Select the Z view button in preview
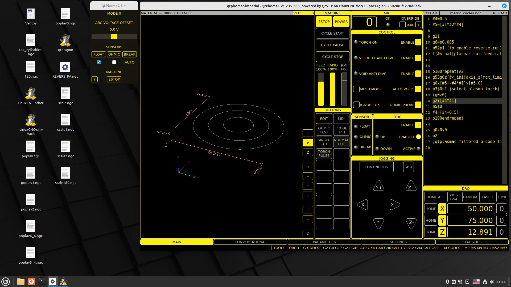The image size is (511, 287). [x=308, y=152]
